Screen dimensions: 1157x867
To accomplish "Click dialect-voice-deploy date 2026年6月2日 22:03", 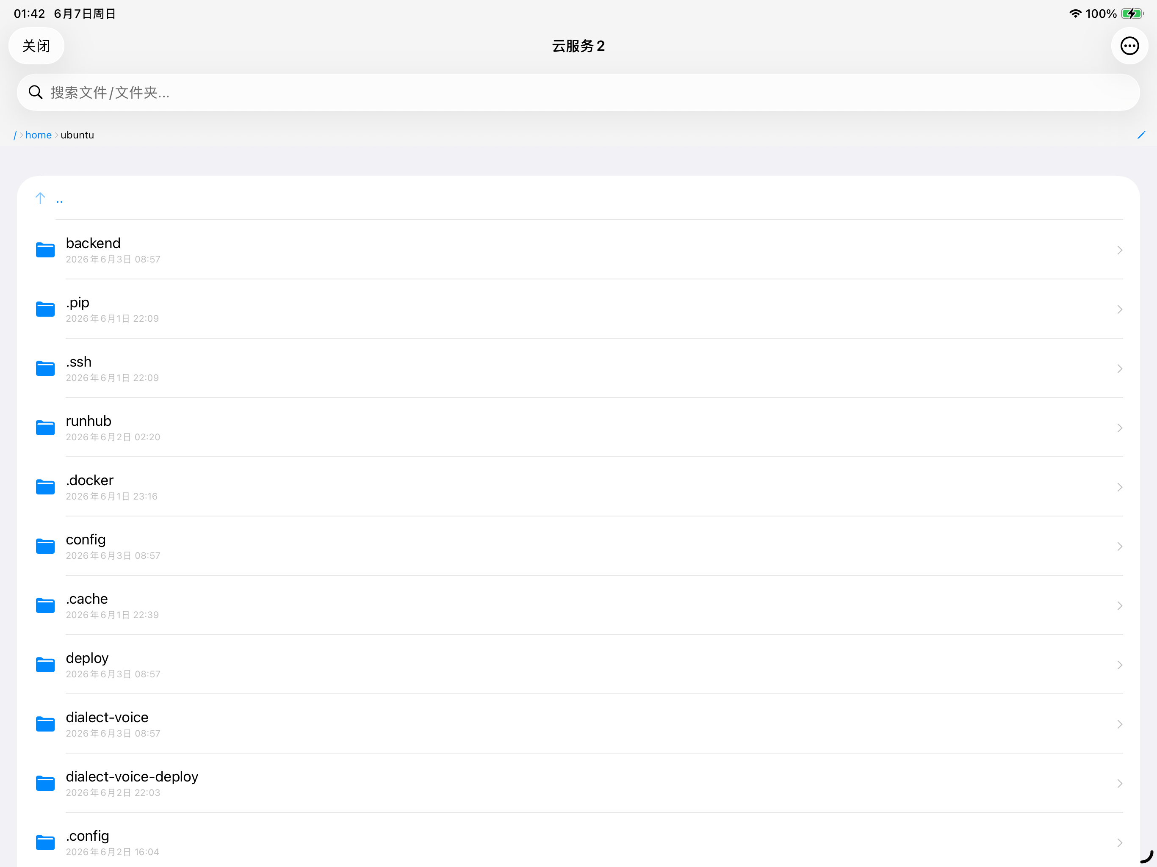I will (113, 793).
